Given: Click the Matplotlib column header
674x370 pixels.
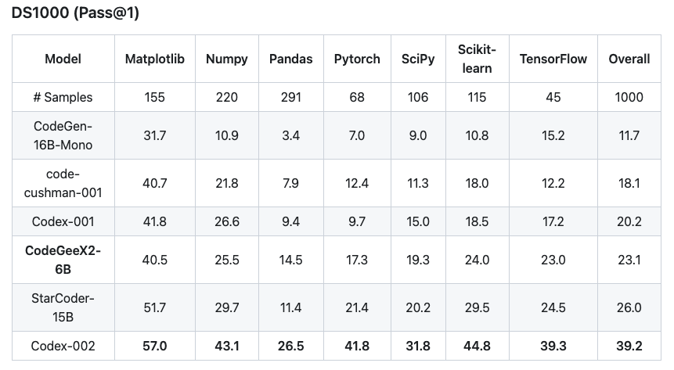Looking at the screenshot, I should click(155, 59).
